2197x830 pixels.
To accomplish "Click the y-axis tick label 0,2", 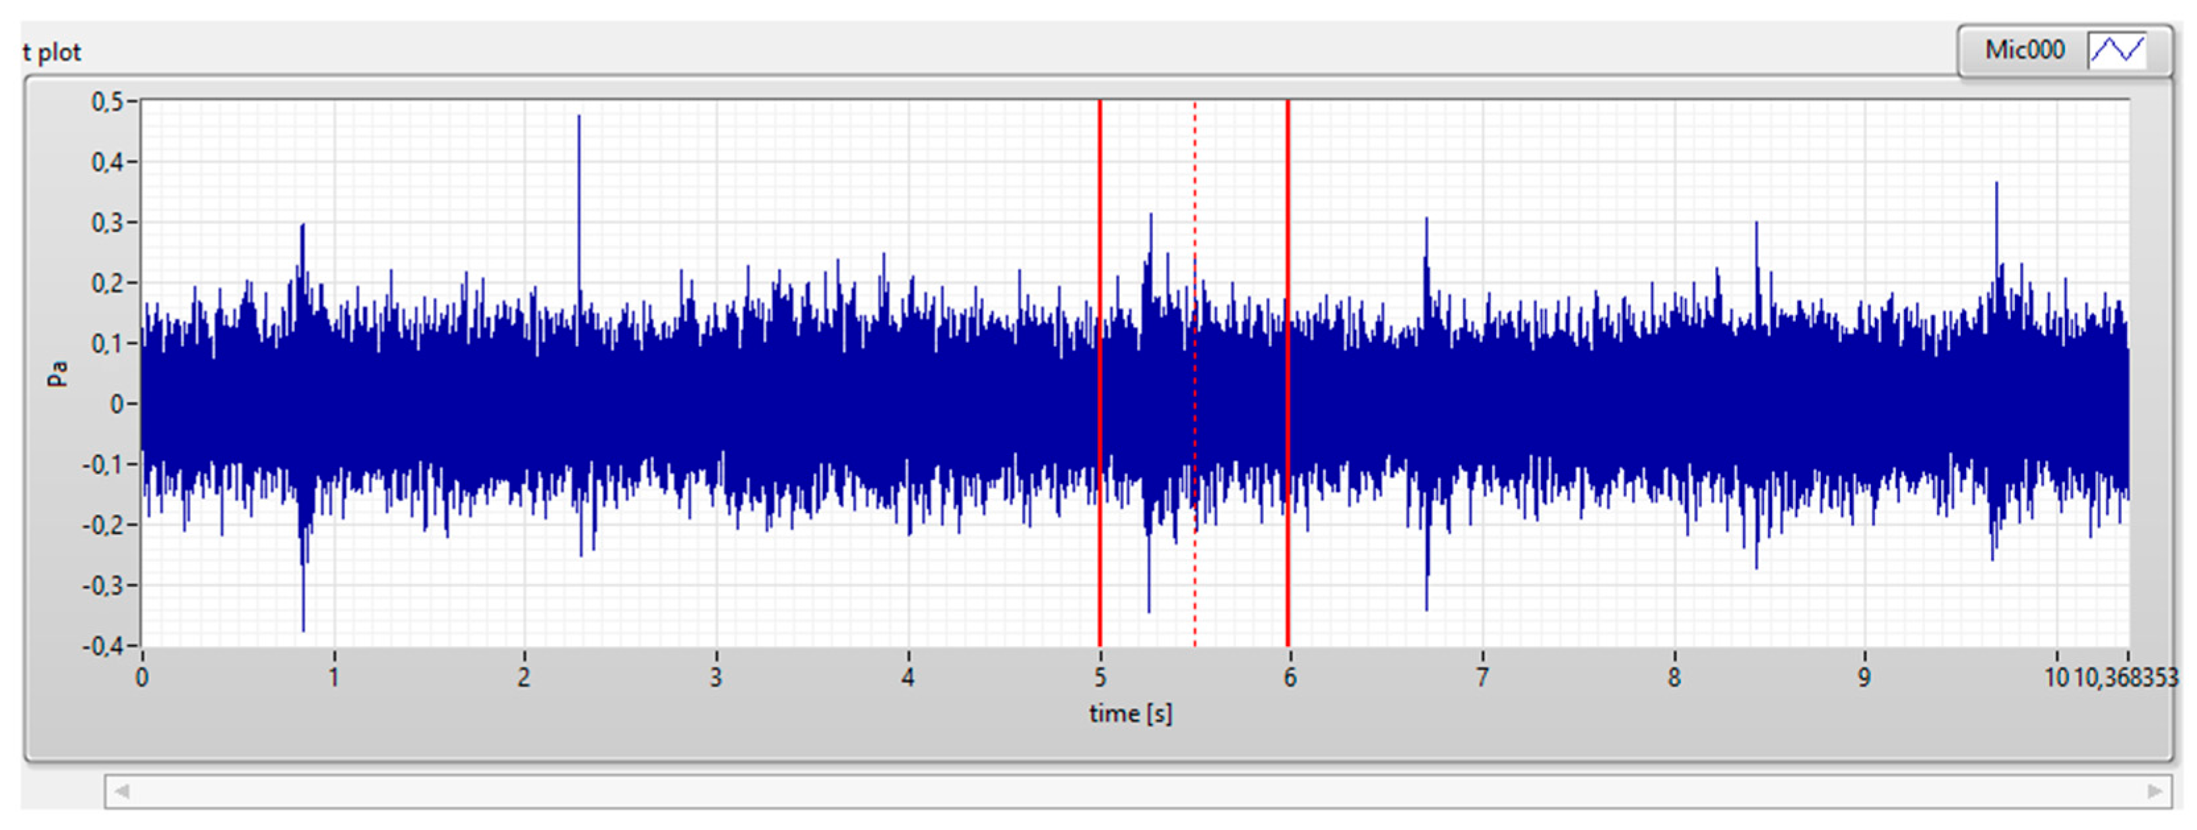I will click(108, 283).
